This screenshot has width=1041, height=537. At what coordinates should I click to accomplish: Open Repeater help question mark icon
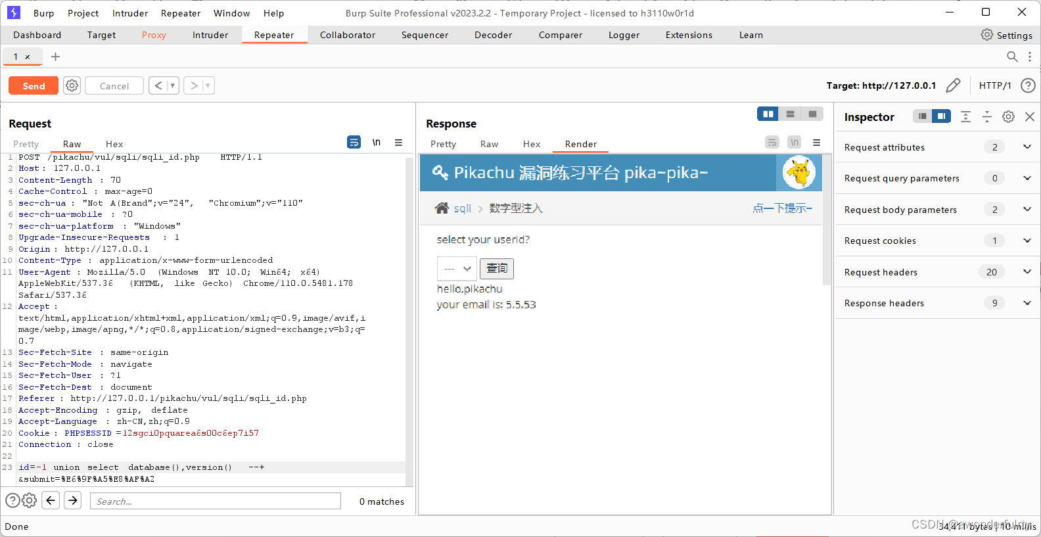click(x=1028, y=85)
